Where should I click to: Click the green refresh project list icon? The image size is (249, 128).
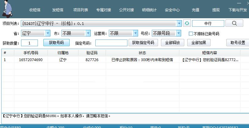click(x=187, y=23)
